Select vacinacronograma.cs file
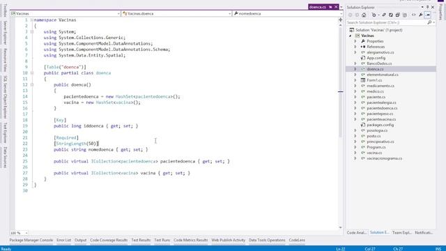This screenshot has height=251, width=446. [x=385, y=158]
